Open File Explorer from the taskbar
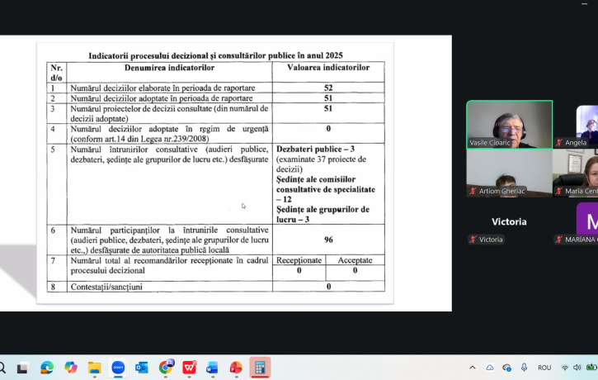 (94, 368)
